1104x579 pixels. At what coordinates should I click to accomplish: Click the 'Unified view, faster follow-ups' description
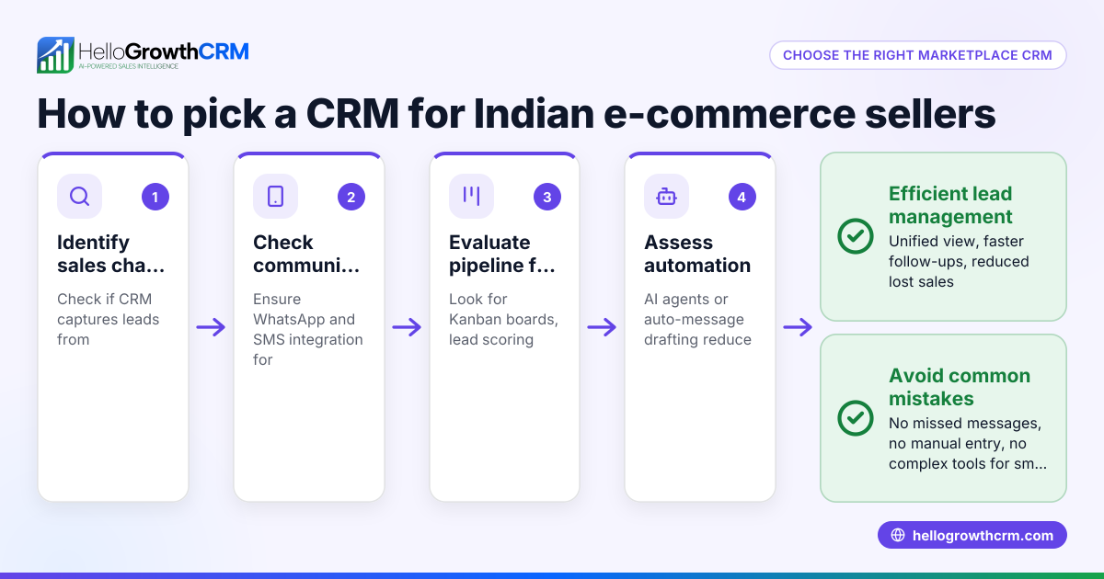pos(959,261)
